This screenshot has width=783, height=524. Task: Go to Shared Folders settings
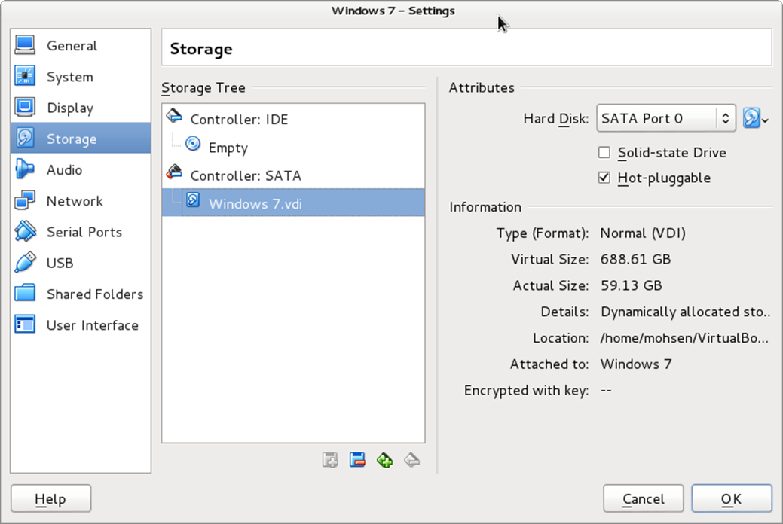(94, 294)
